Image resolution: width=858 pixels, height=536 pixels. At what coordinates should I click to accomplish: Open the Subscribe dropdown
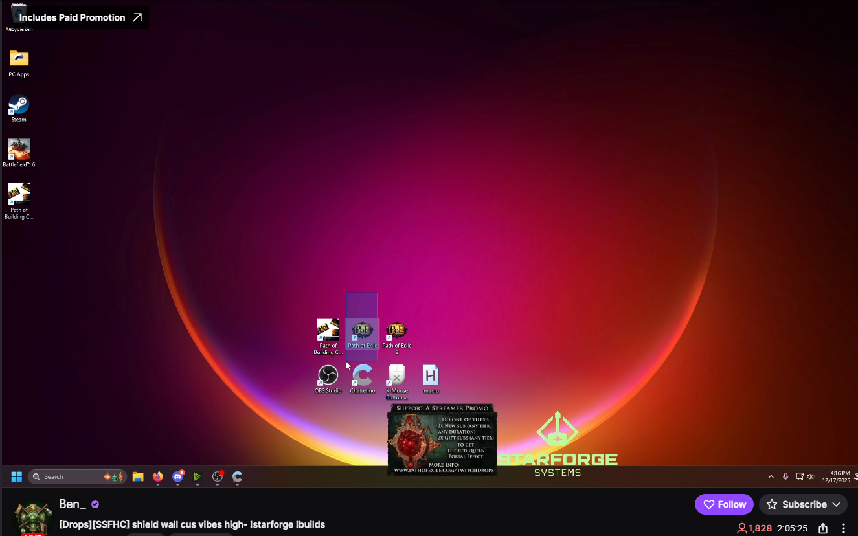[803, 504]
